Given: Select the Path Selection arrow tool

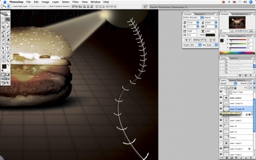Looking at the screenshot, I should click(x=3, y=48).
